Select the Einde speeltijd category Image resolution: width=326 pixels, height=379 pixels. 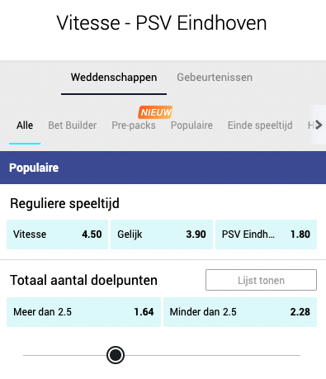pos(260,126)
